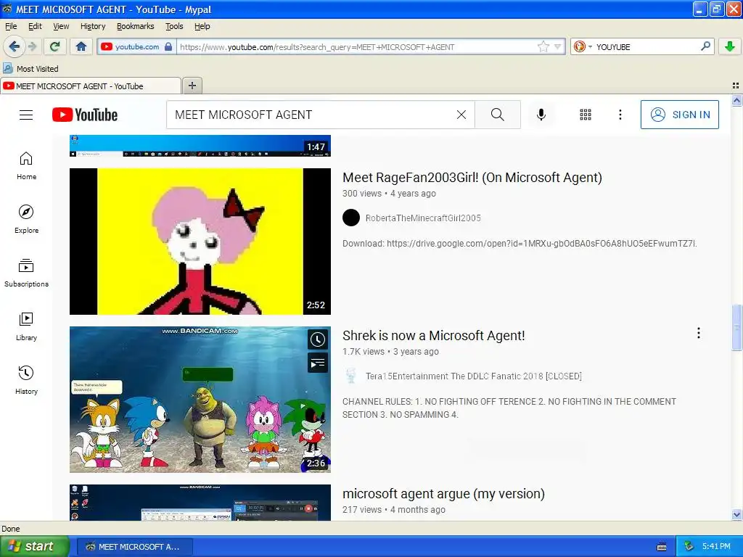This screenshot has height=557, width=743.
Task: Click the page scrollbar down arrow
Action: coord(736,514)
